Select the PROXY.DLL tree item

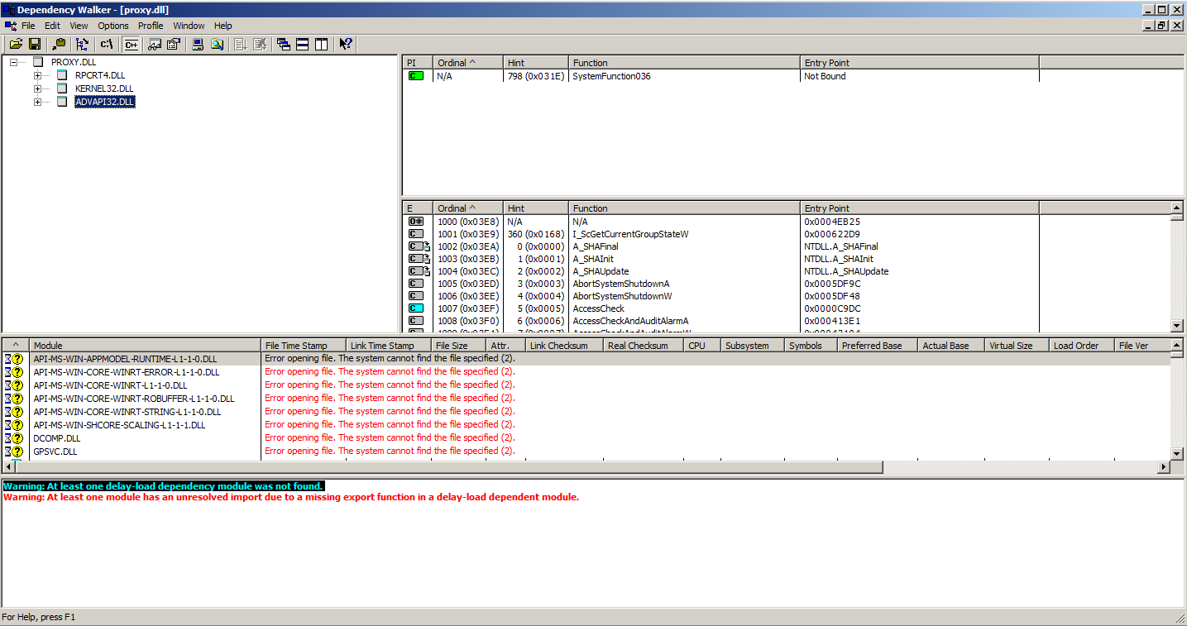[74, 62]
